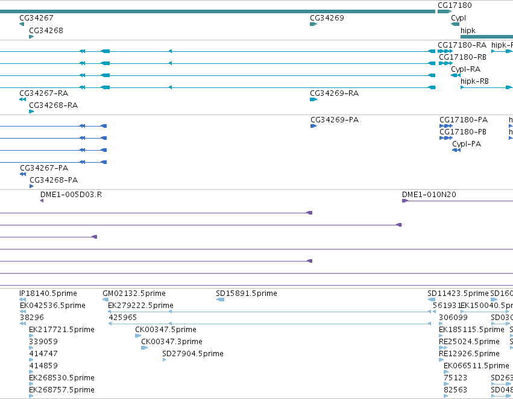Select the SD27904.5prime EST label
The height and width of the screenshot is (399, 513).
(193, 354)
